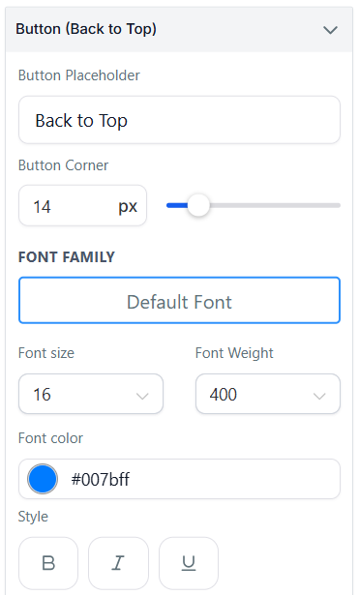Click the Back to Top placeholder text field
This screenshot has width=359, height=595.
click(x=180, y=120)
